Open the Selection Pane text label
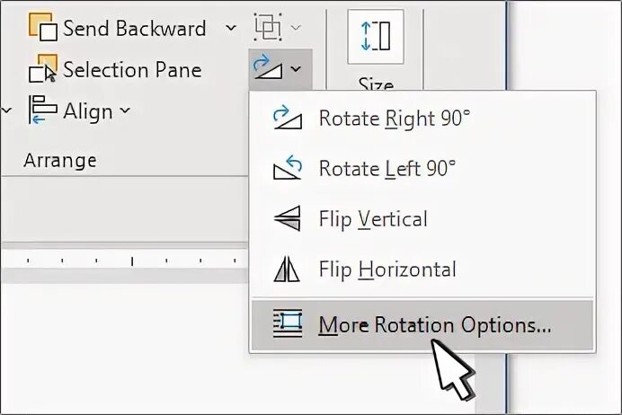Screen dimensions: 622x415 pyautogui.click(x=132, y=70)
